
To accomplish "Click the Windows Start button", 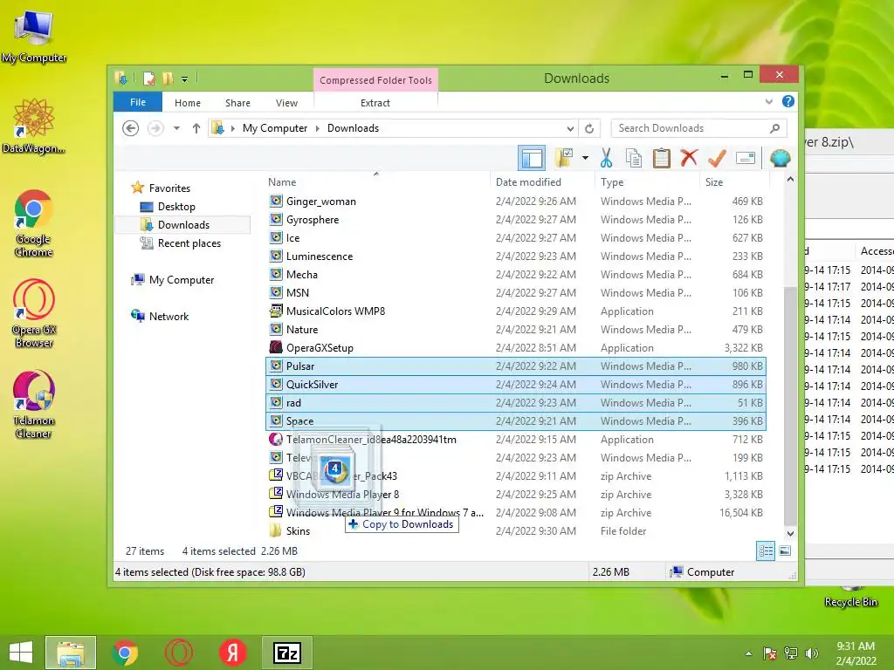I will [x=21, y=653].
